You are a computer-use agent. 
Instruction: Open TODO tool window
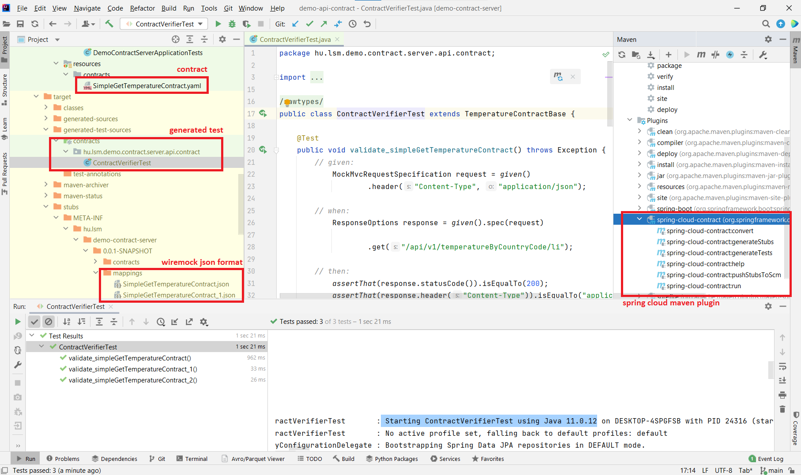click(310, 459)
